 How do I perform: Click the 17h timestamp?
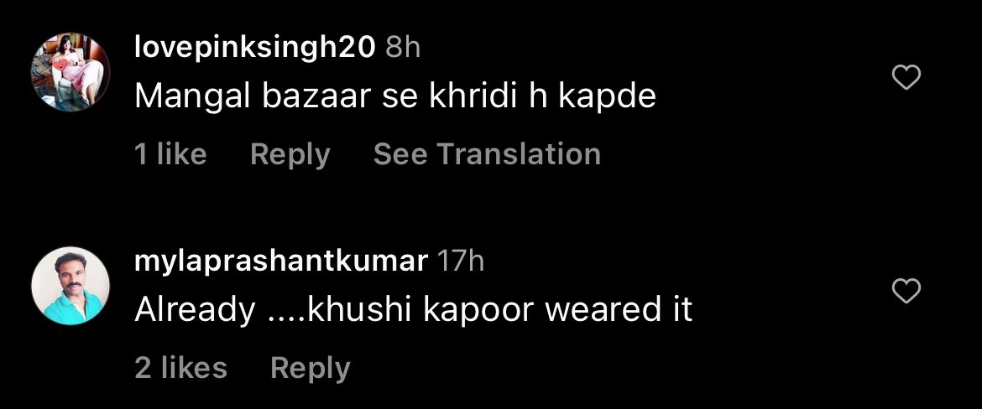click(x=460, y=261)
